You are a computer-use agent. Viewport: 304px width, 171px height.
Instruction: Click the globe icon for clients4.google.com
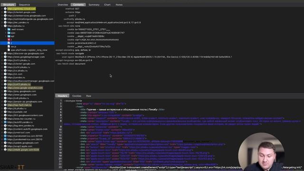pos(5,12)
